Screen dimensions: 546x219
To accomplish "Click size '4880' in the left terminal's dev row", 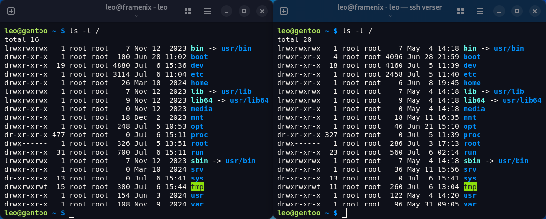I will 121,65.
